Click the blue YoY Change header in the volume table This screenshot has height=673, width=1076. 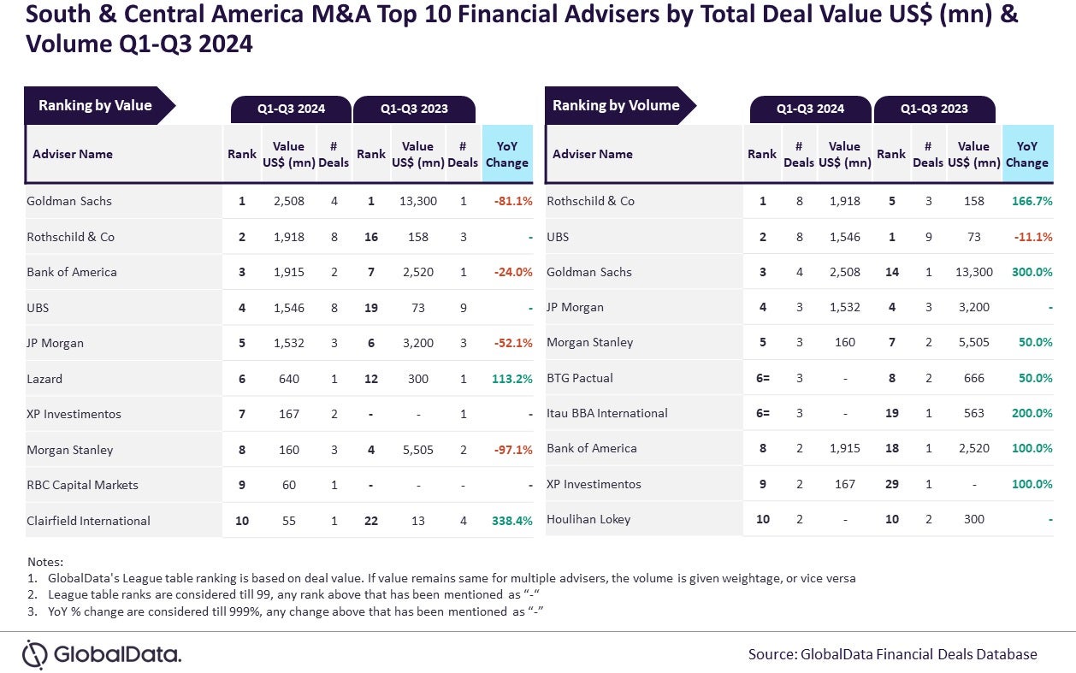click(1026, 154)
